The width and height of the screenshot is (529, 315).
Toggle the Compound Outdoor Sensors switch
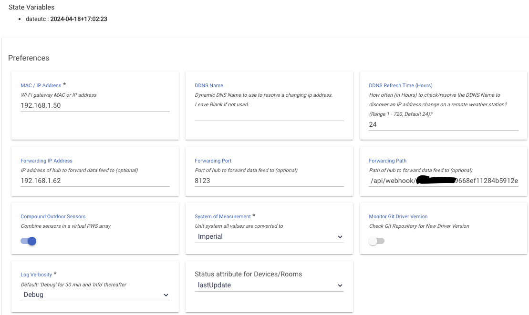point(29,241)
